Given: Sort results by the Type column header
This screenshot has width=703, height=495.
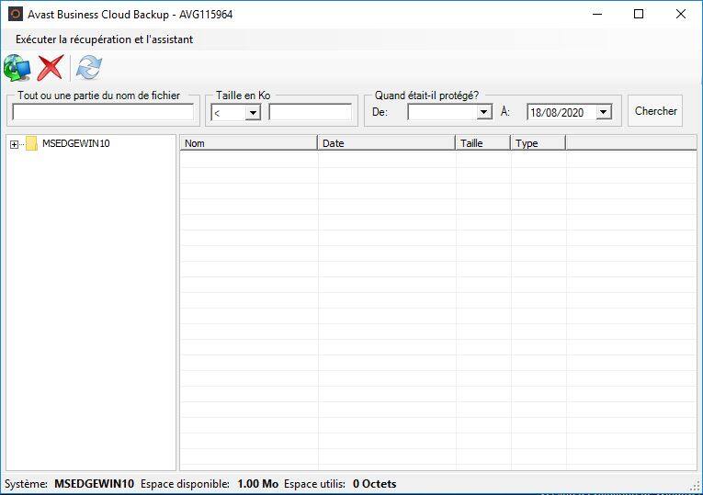Looking at the screenshot, I should (x=538, y=143).
